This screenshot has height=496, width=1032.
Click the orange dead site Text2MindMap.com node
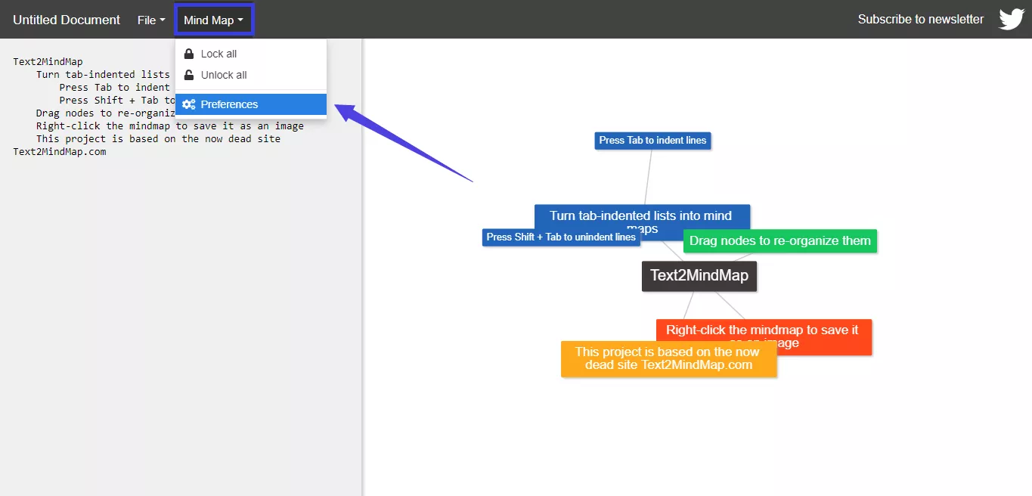pyautogui.click(x=668, y=358)
